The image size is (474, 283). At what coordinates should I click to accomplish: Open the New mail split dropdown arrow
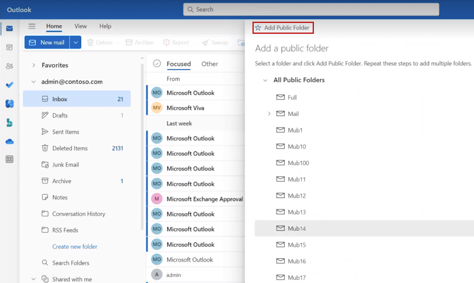(x=76, y=42)
